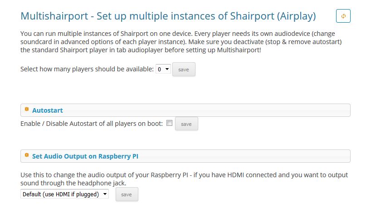Collapse the Set Audio Output panel header bar

click(185, 156)
